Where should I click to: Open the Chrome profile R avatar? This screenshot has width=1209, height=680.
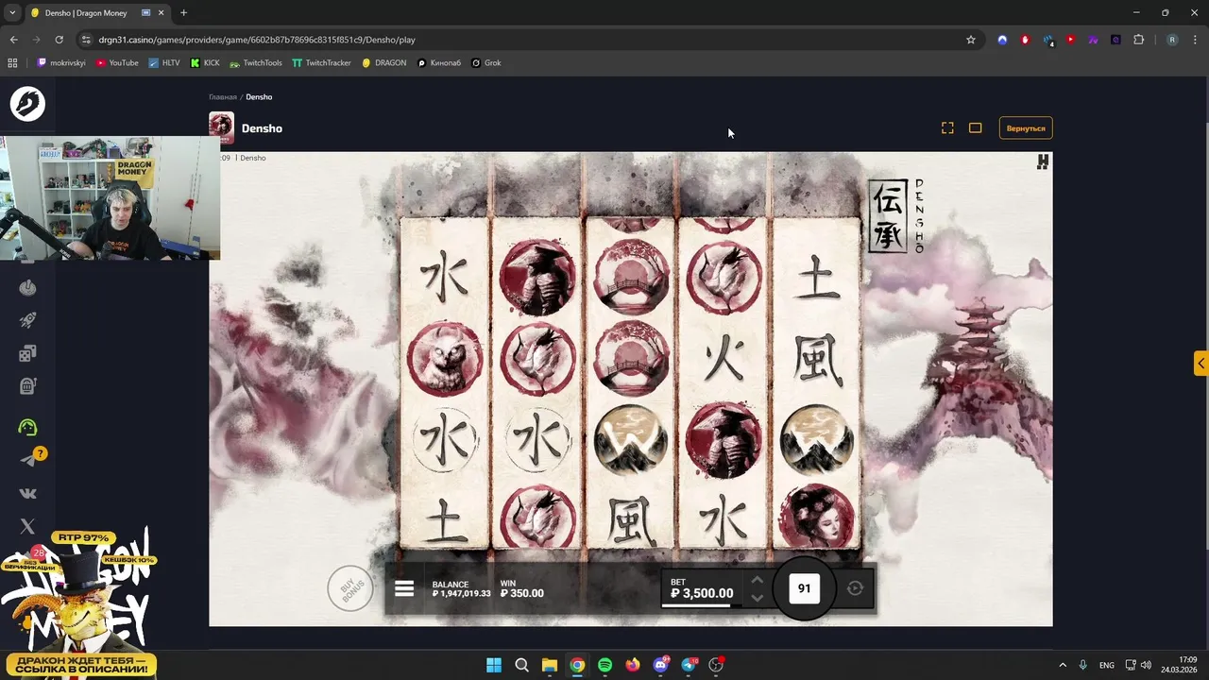point(1172,40)
